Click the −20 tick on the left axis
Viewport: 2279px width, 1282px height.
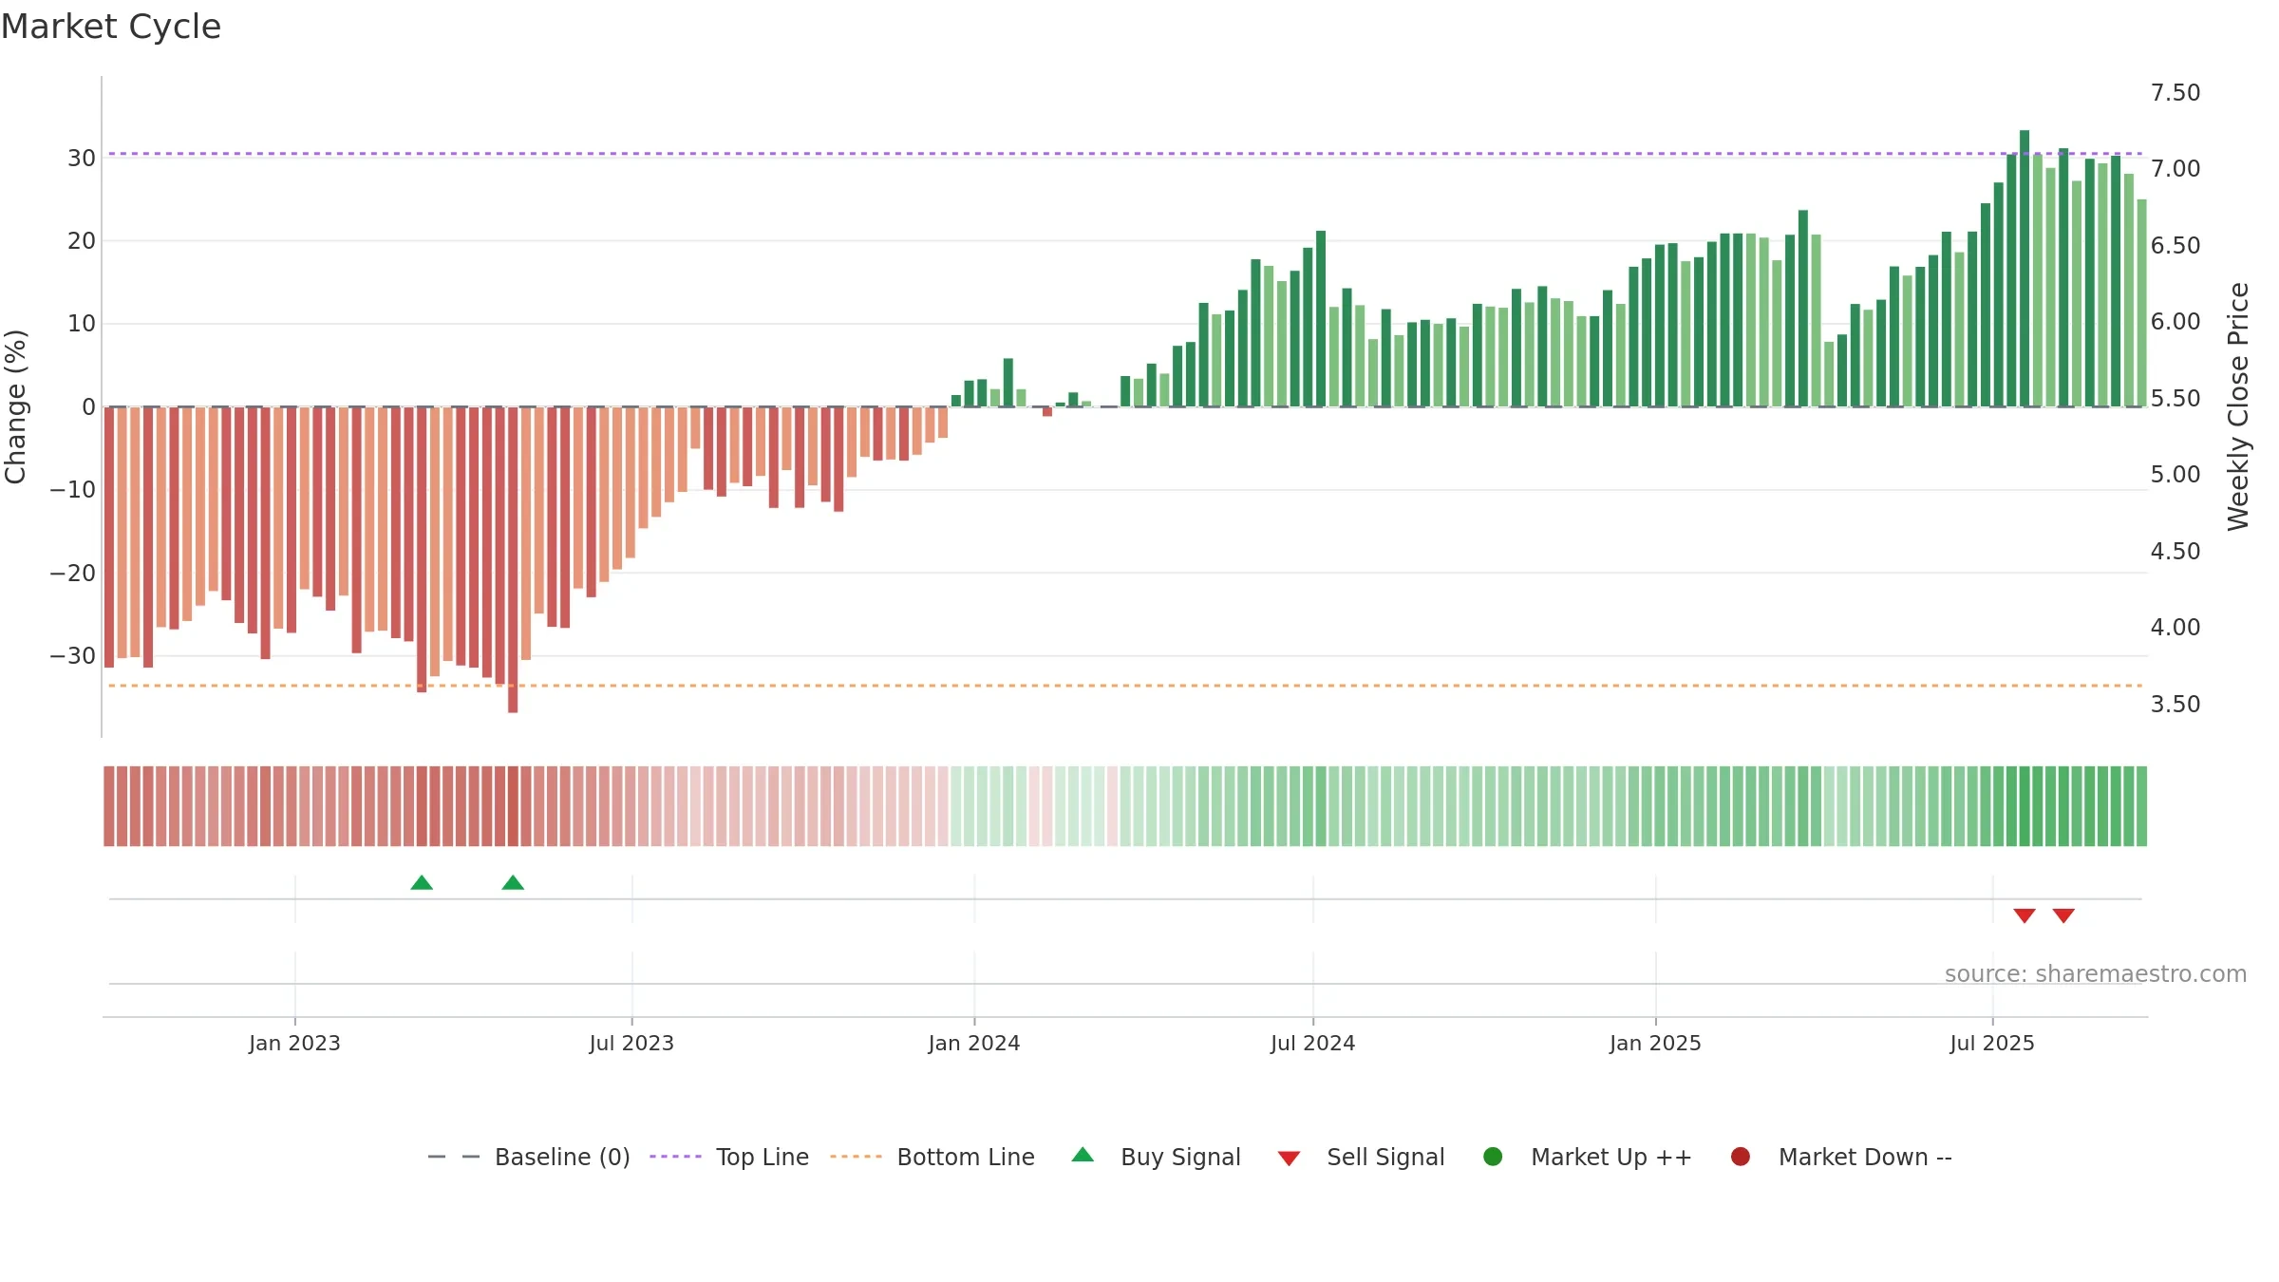(73, 574)
